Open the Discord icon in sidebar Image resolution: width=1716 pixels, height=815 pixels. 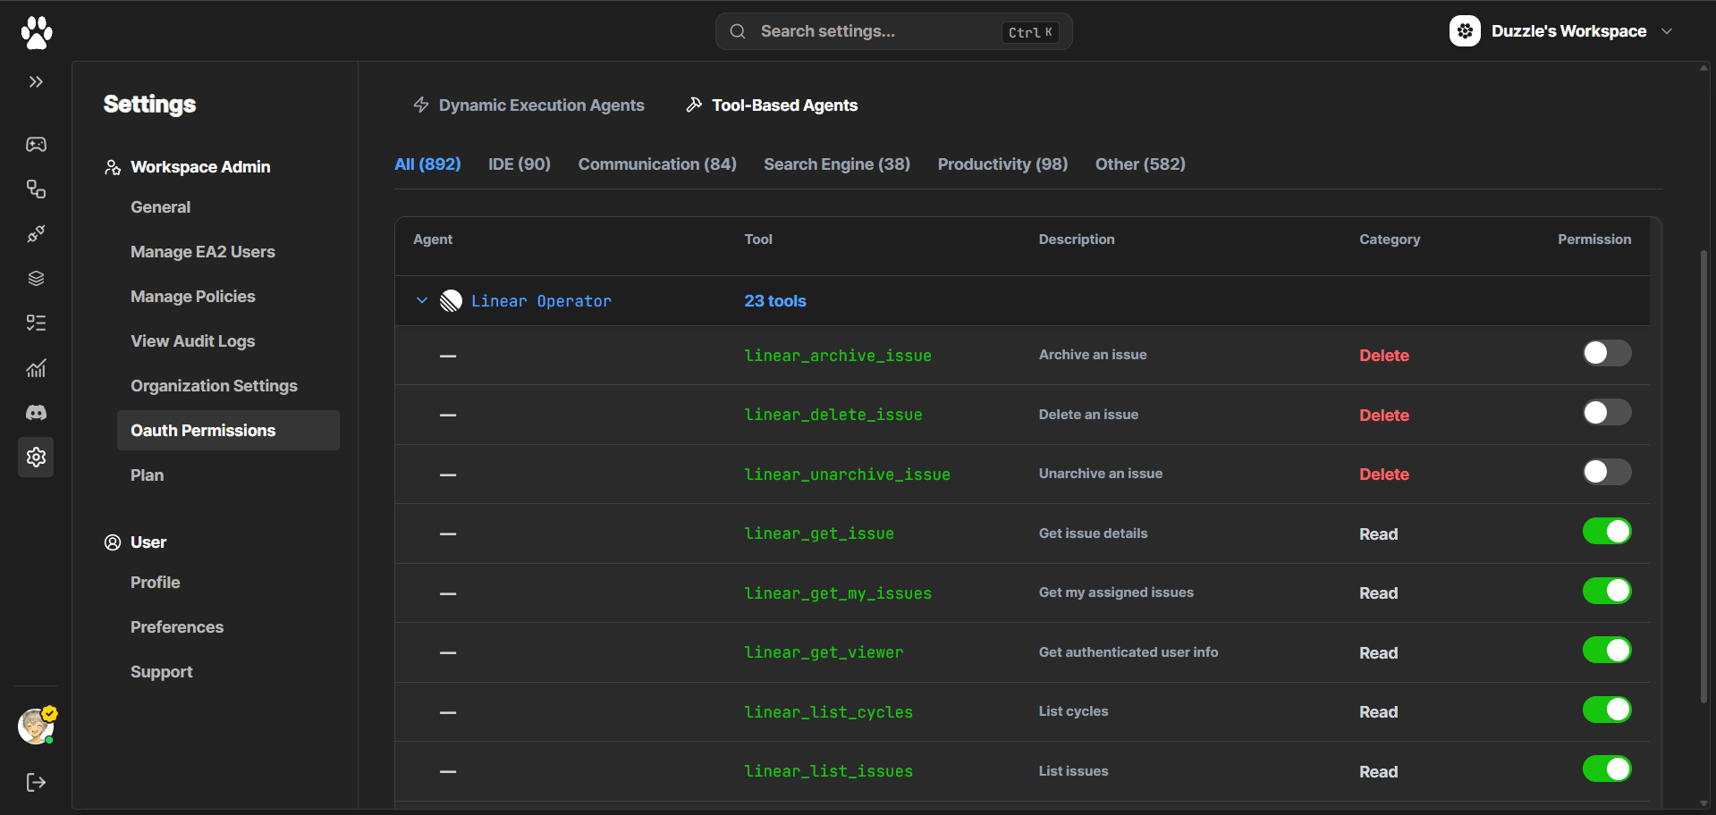tap(36, 413)
